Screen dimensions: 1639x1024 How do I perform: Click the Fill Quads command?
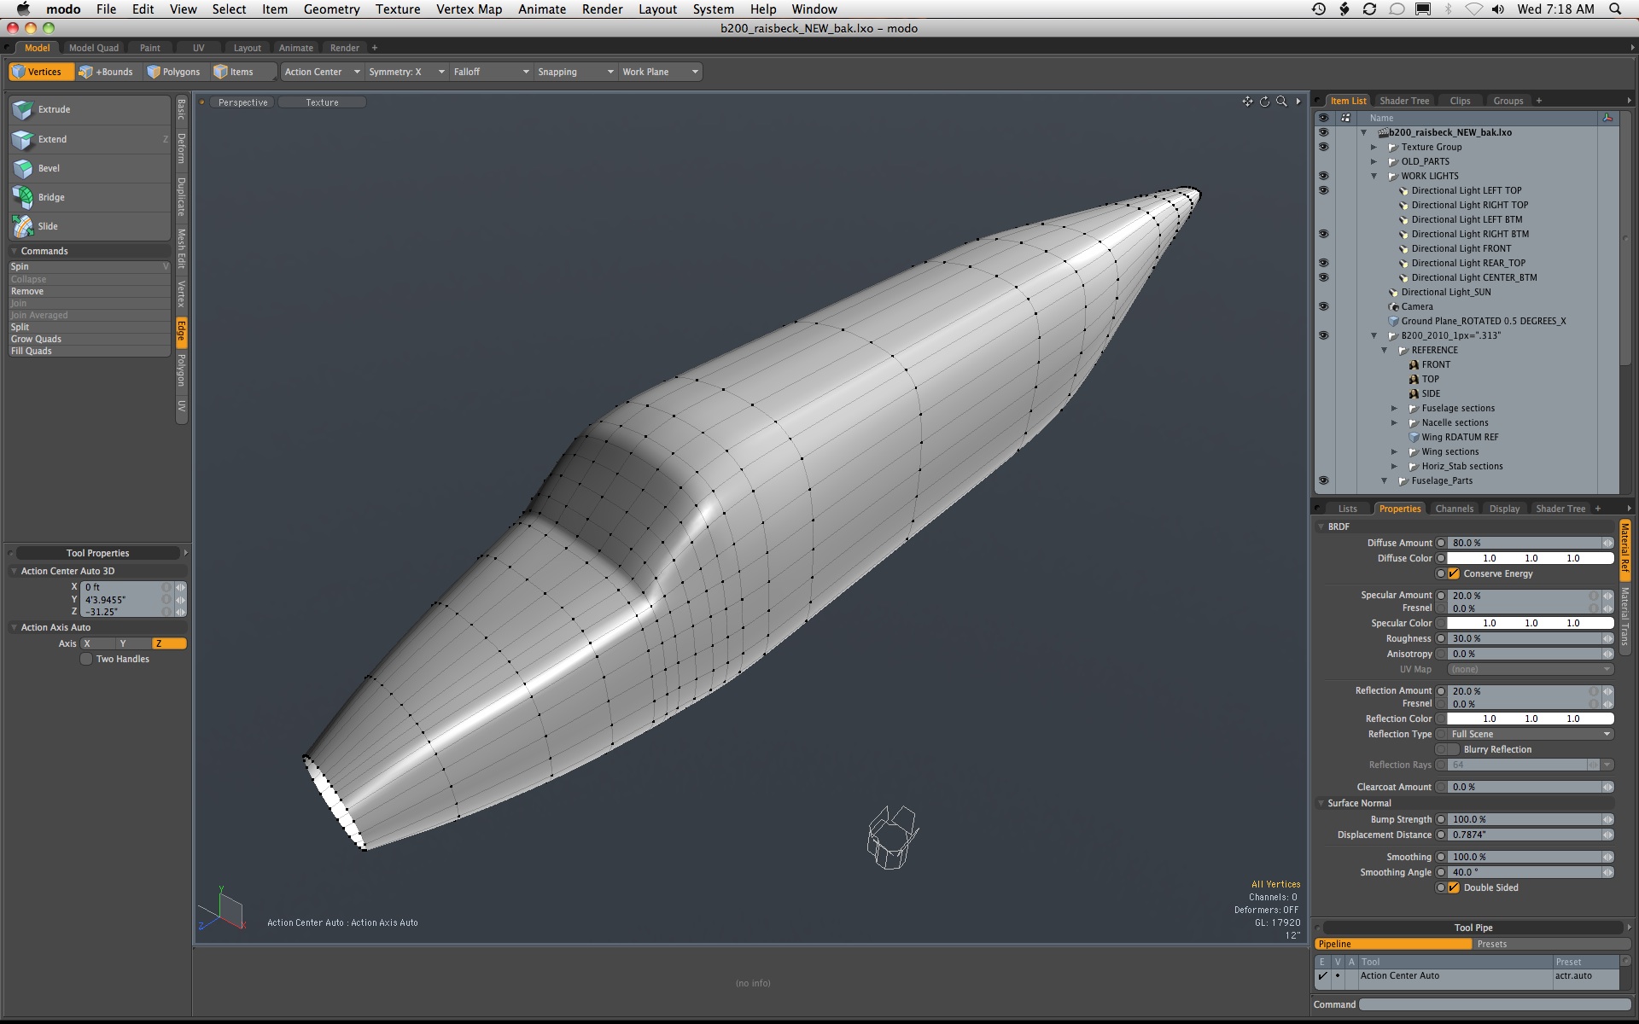point(32,352)
